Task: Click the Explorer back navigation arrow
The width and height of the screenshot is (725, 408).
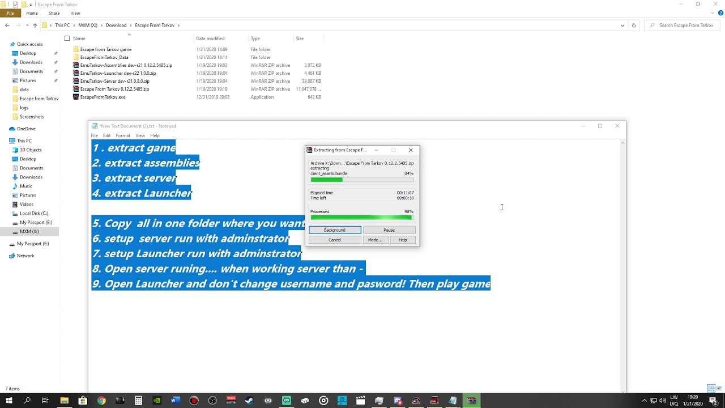Action: tap(7, 25)
